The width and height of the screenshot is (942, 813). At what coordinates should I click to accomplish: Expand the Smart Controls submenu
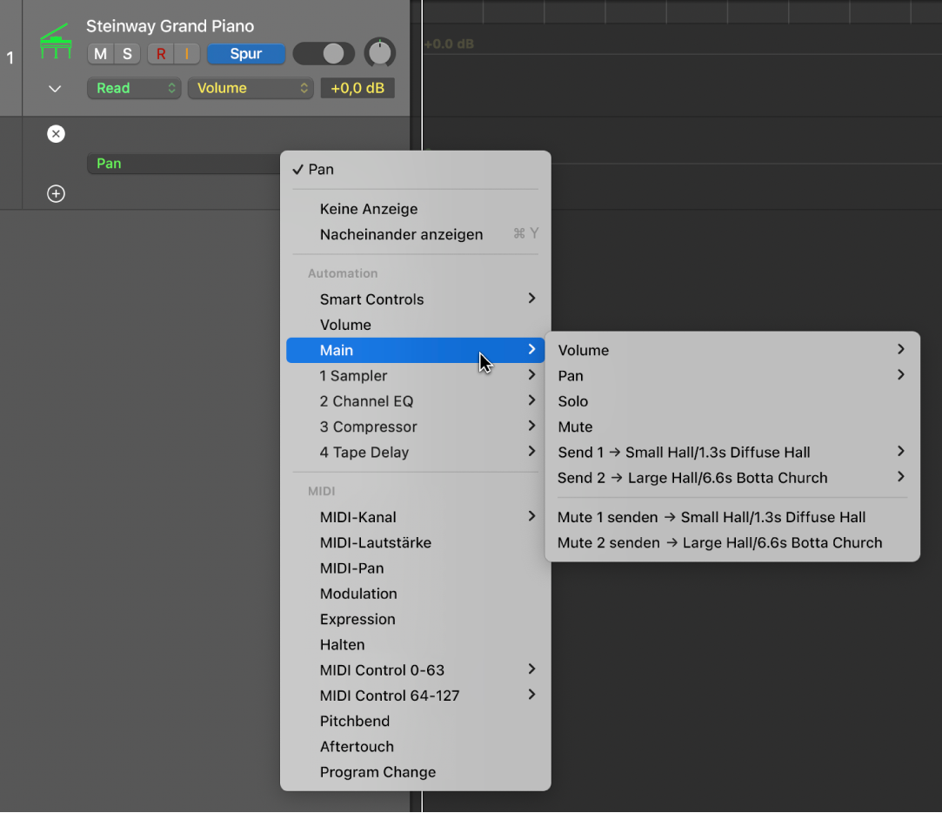coord(531,299)
